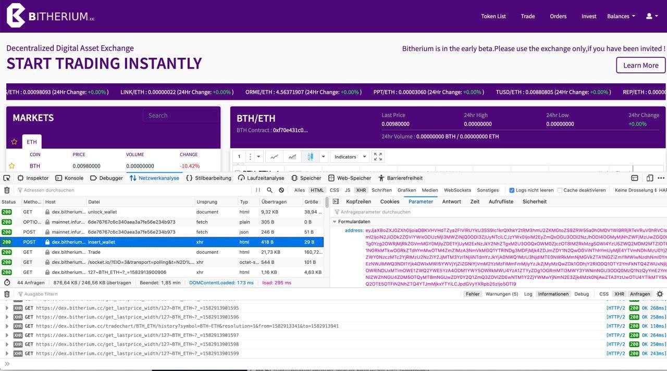This screenshot has width=667, height=371.
Task: Toggle console Fehler filter
Action: tap(473, 294)
